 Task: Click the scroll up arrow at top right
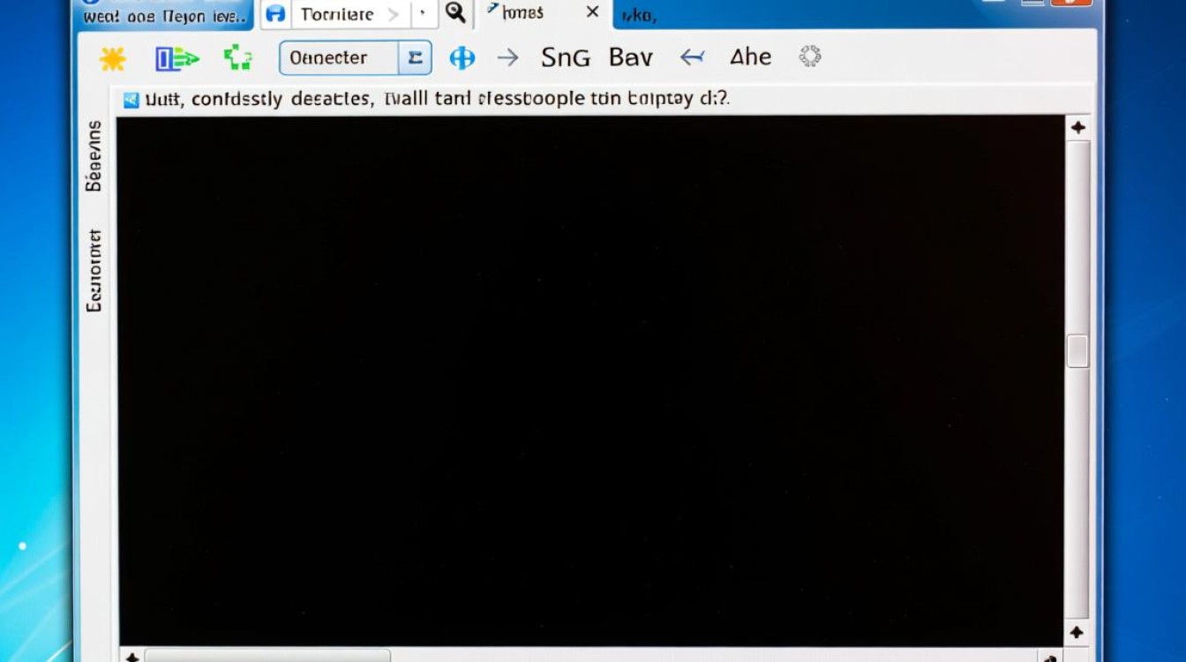coord(1077,128)
